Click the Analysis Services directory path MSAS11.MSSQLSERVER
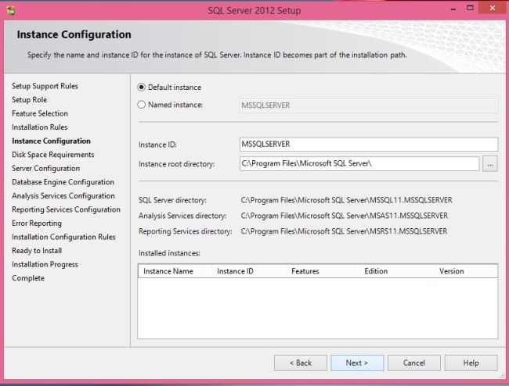The width and height of the screenshot is (509, 386). 344,216
